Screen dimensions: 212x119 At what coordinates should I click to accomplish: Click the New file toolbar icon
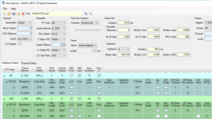(x=5, y=14)
